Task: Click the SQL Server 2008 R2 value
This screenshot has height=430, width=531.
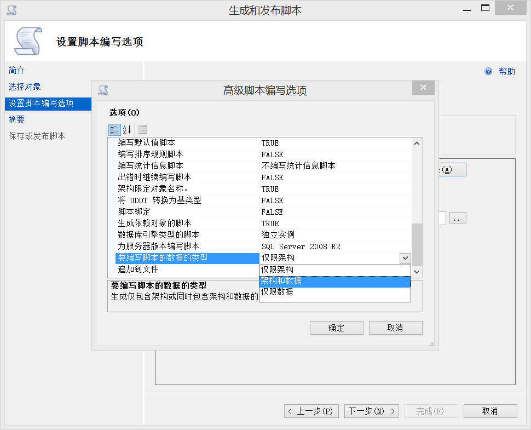Action: [301, 246]
